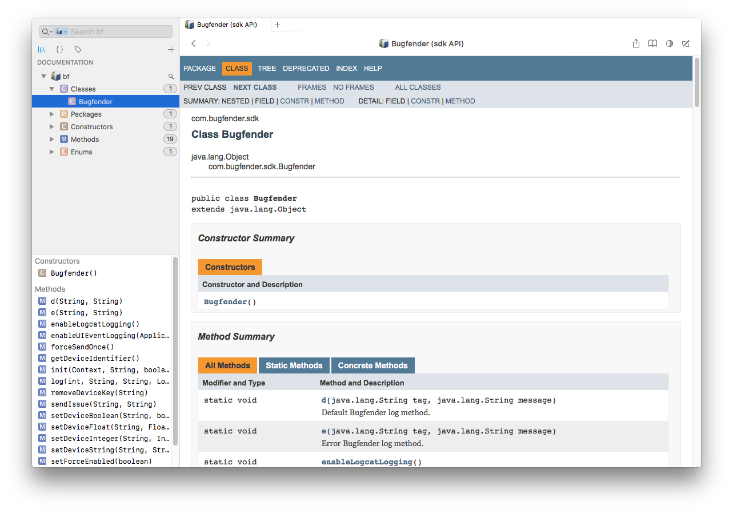Open the TREE view in the navbar
733x513 pixels.
[x=267, y=68]
